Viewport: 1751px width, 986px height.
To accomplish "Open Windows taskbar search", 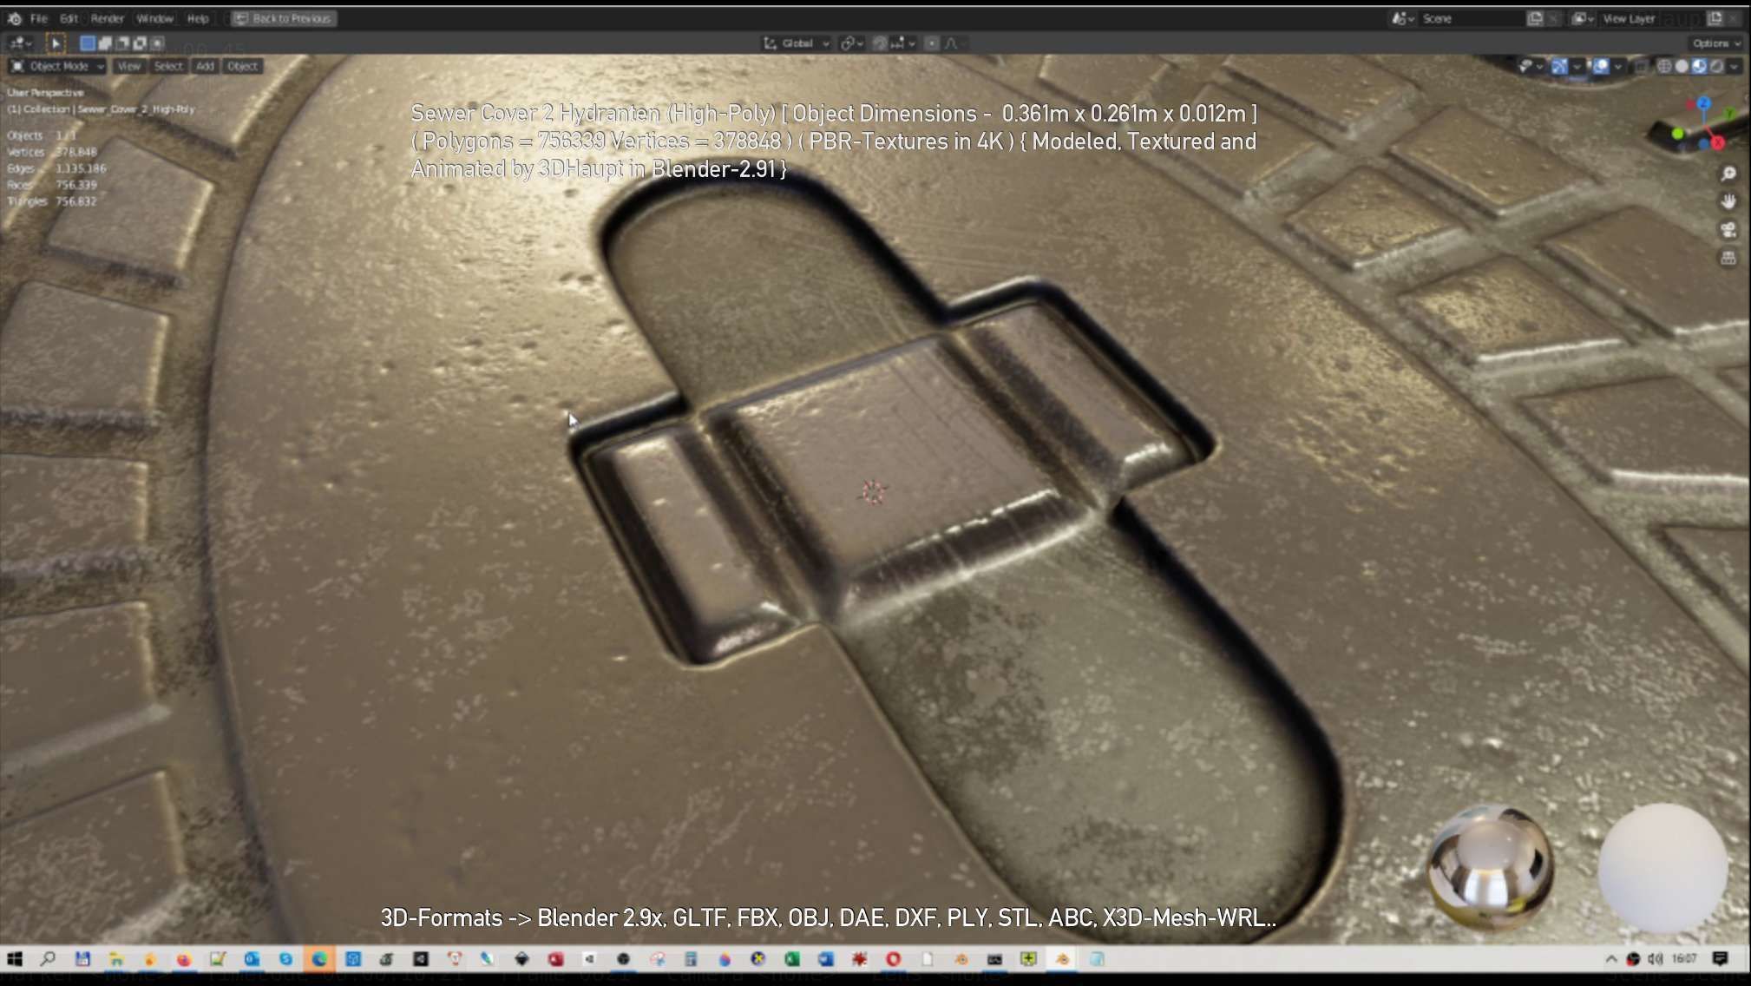I will 49,959.
